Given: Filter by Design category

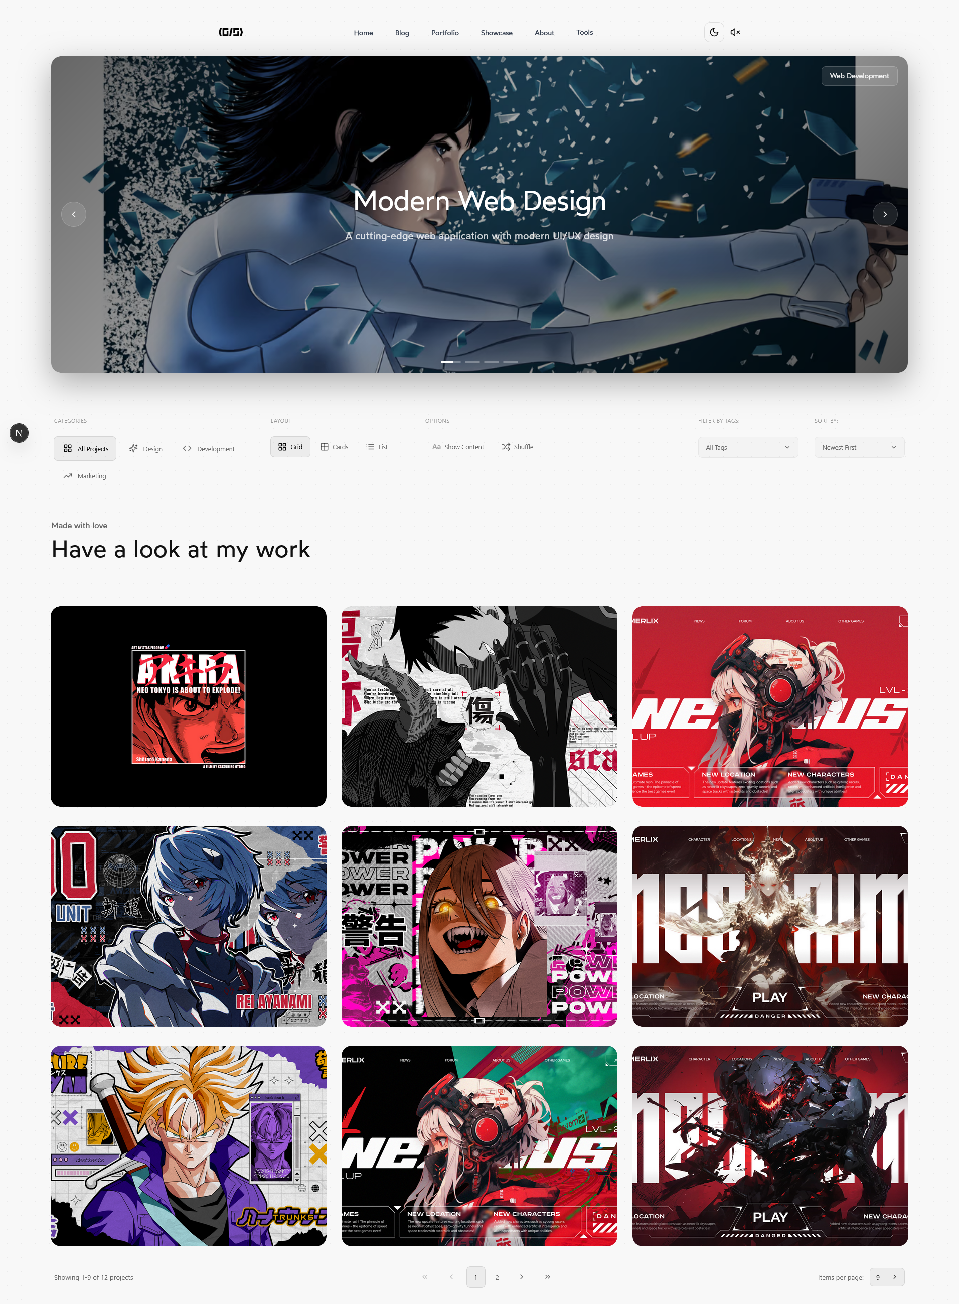Looking at the screenshot, I should tap(146, 448).
